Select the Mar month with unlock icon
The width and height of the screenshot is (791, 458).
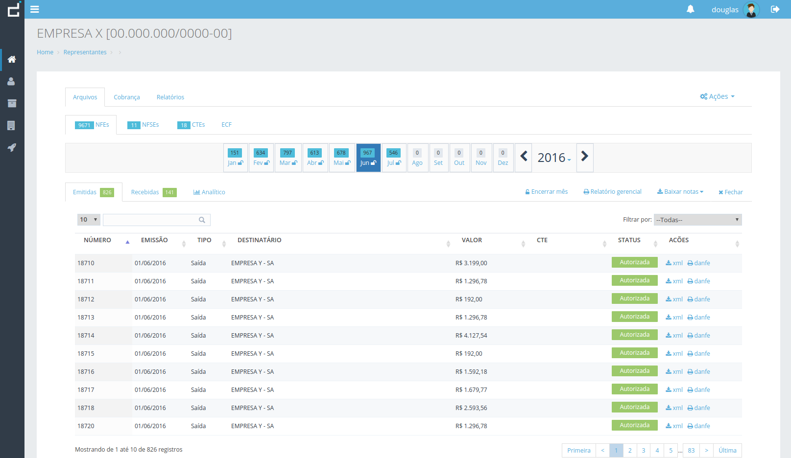(x=288, y=158)
